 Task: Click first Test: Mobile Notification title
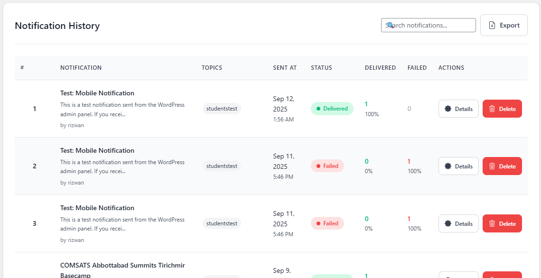tap(97, 93)
